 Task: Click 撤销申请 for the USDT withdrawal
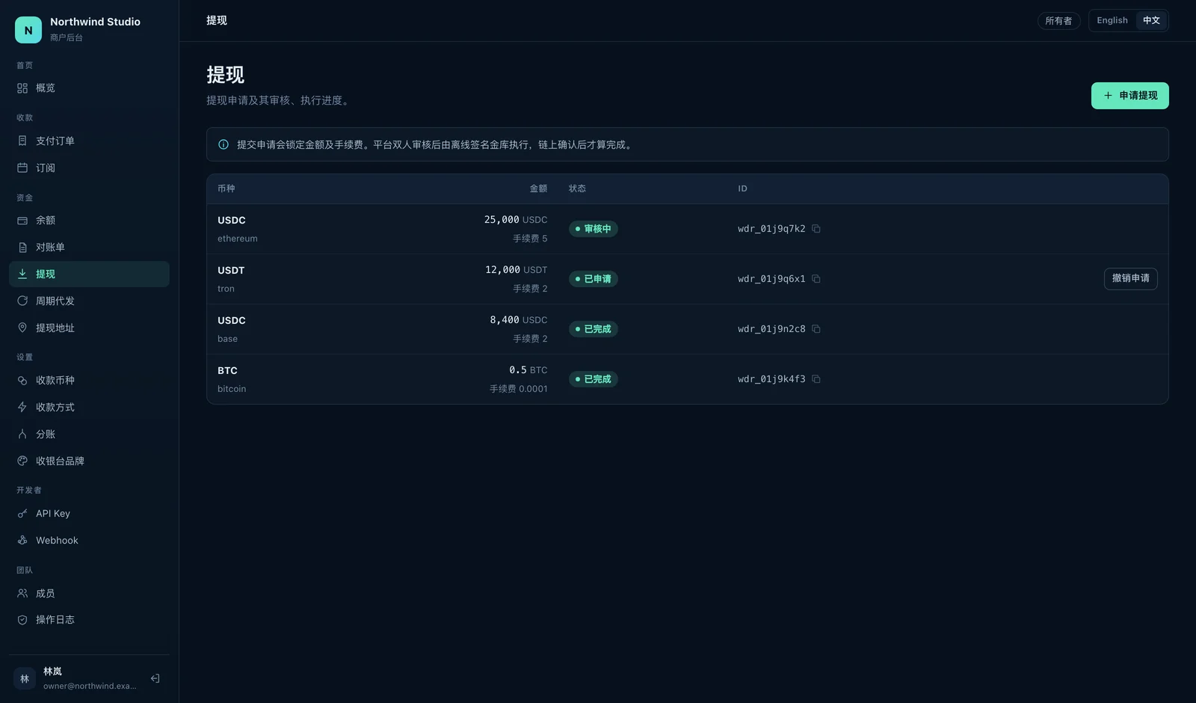point(1130,279)
